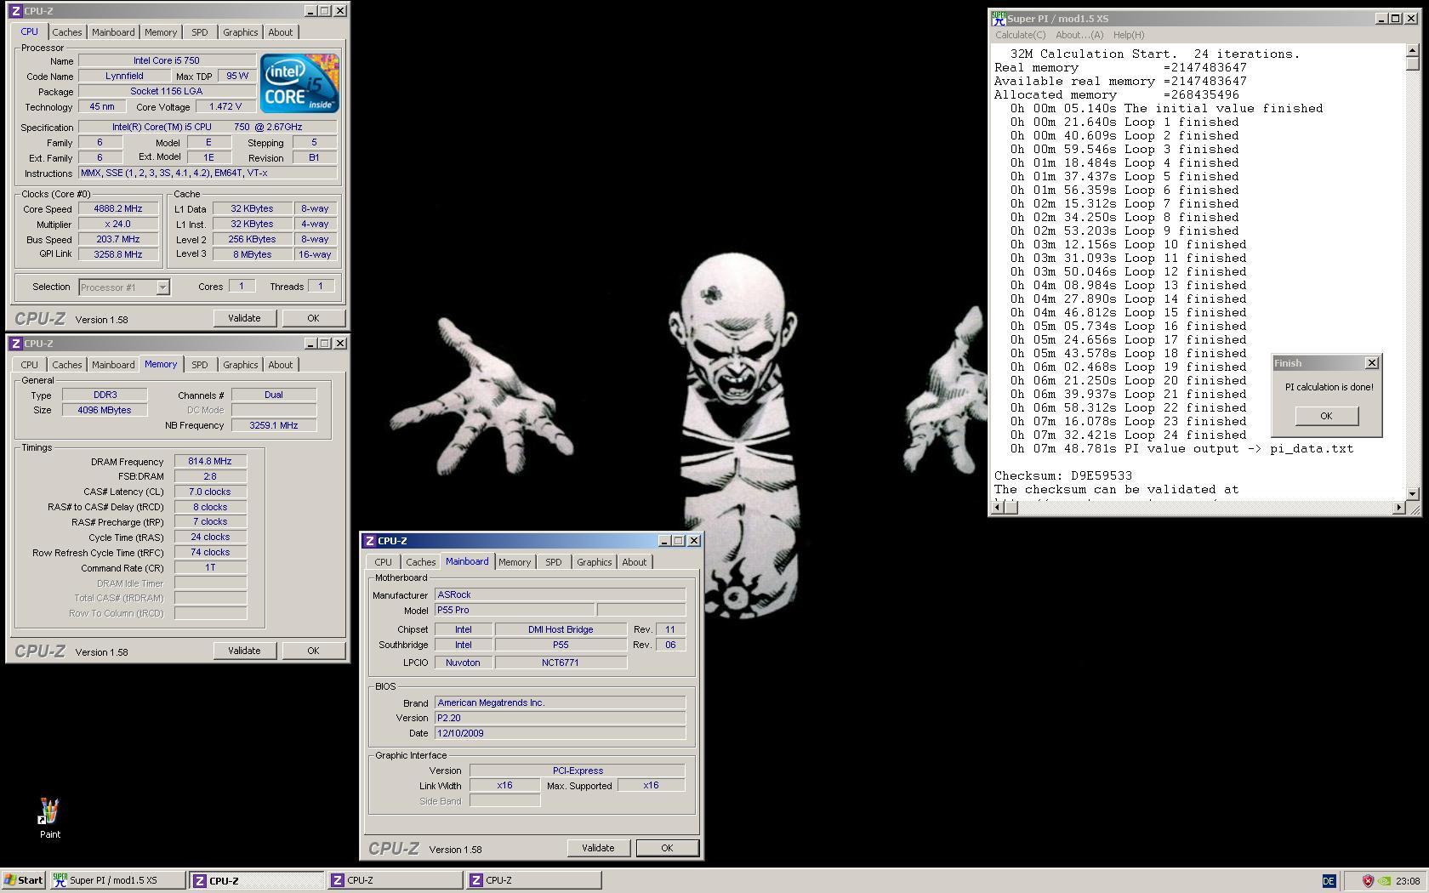Click the DE language indicator
Screen dimensions: 1429x893
pos(1329,881)
